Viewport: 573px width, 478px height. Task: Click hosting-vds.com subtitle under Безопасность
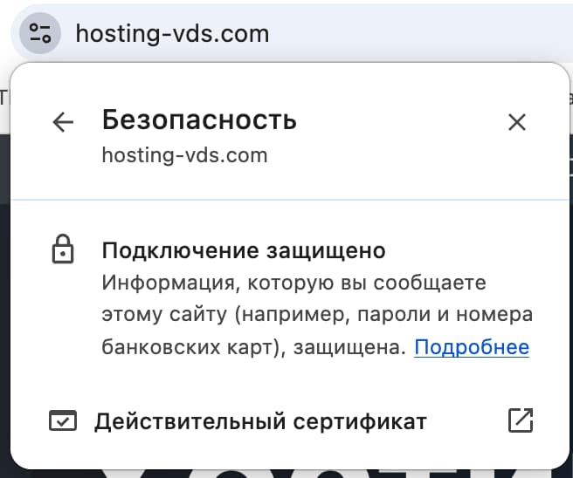[184, 156]
